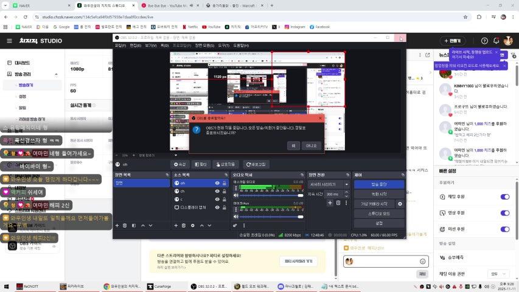The width and height of the screenshot is (519, 292).
Task: Hide the 디스플레이 캡쳐 source with eye icon
Action: [x=217, y=207]
